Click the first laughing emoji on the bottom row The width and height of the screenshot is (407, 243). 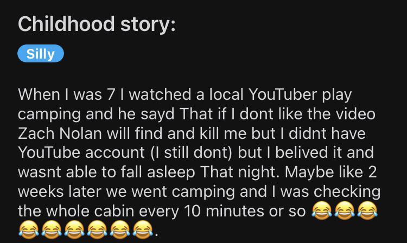(x=29, y=230)
